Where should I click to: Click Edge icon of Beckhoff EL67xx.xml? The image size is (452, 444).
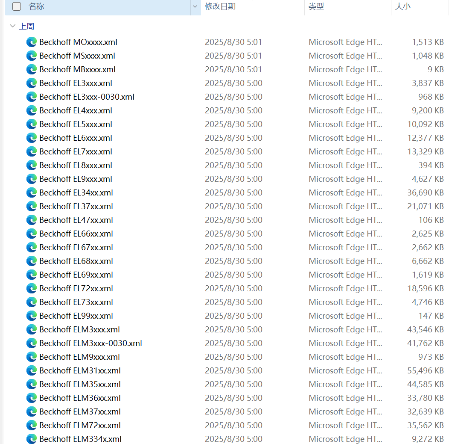[x=32, y=248]
